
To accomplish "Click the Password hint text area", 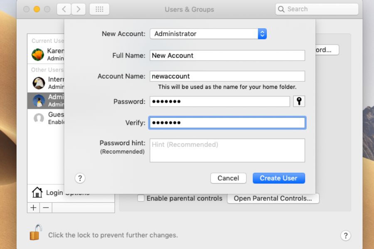I will click(x=227, y=150).
